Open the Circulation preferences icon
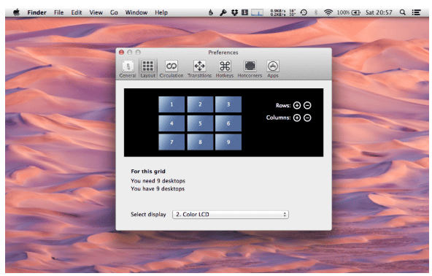Image resolution: width=432 pixels, height=276 pixels. pos(171,69)
